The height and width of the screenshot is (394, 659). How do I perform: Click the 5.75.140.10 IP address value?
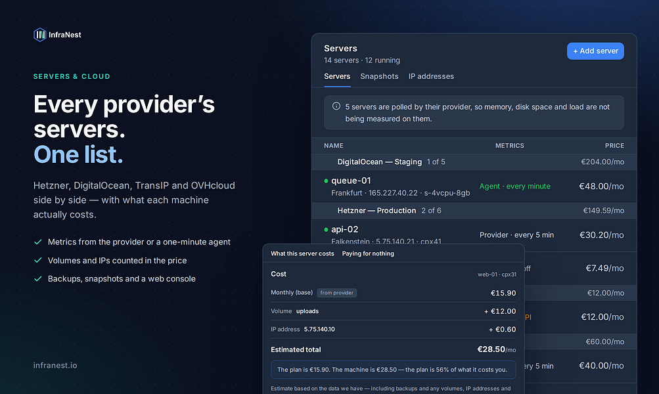click(319, 329)
